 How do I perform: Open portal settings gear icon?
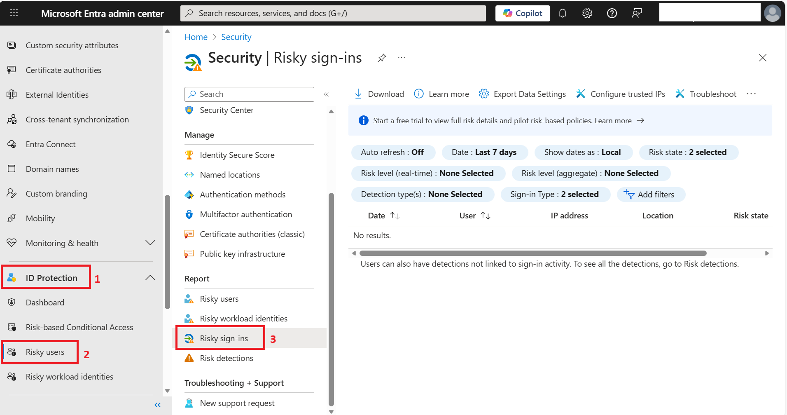(587, 13)
